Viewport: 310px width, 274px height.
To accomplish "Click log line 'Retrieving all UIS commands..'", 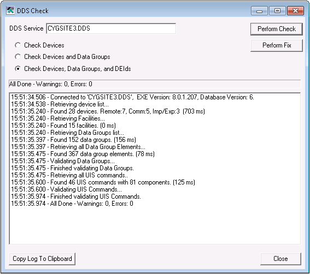I will [x=69, y=175].
